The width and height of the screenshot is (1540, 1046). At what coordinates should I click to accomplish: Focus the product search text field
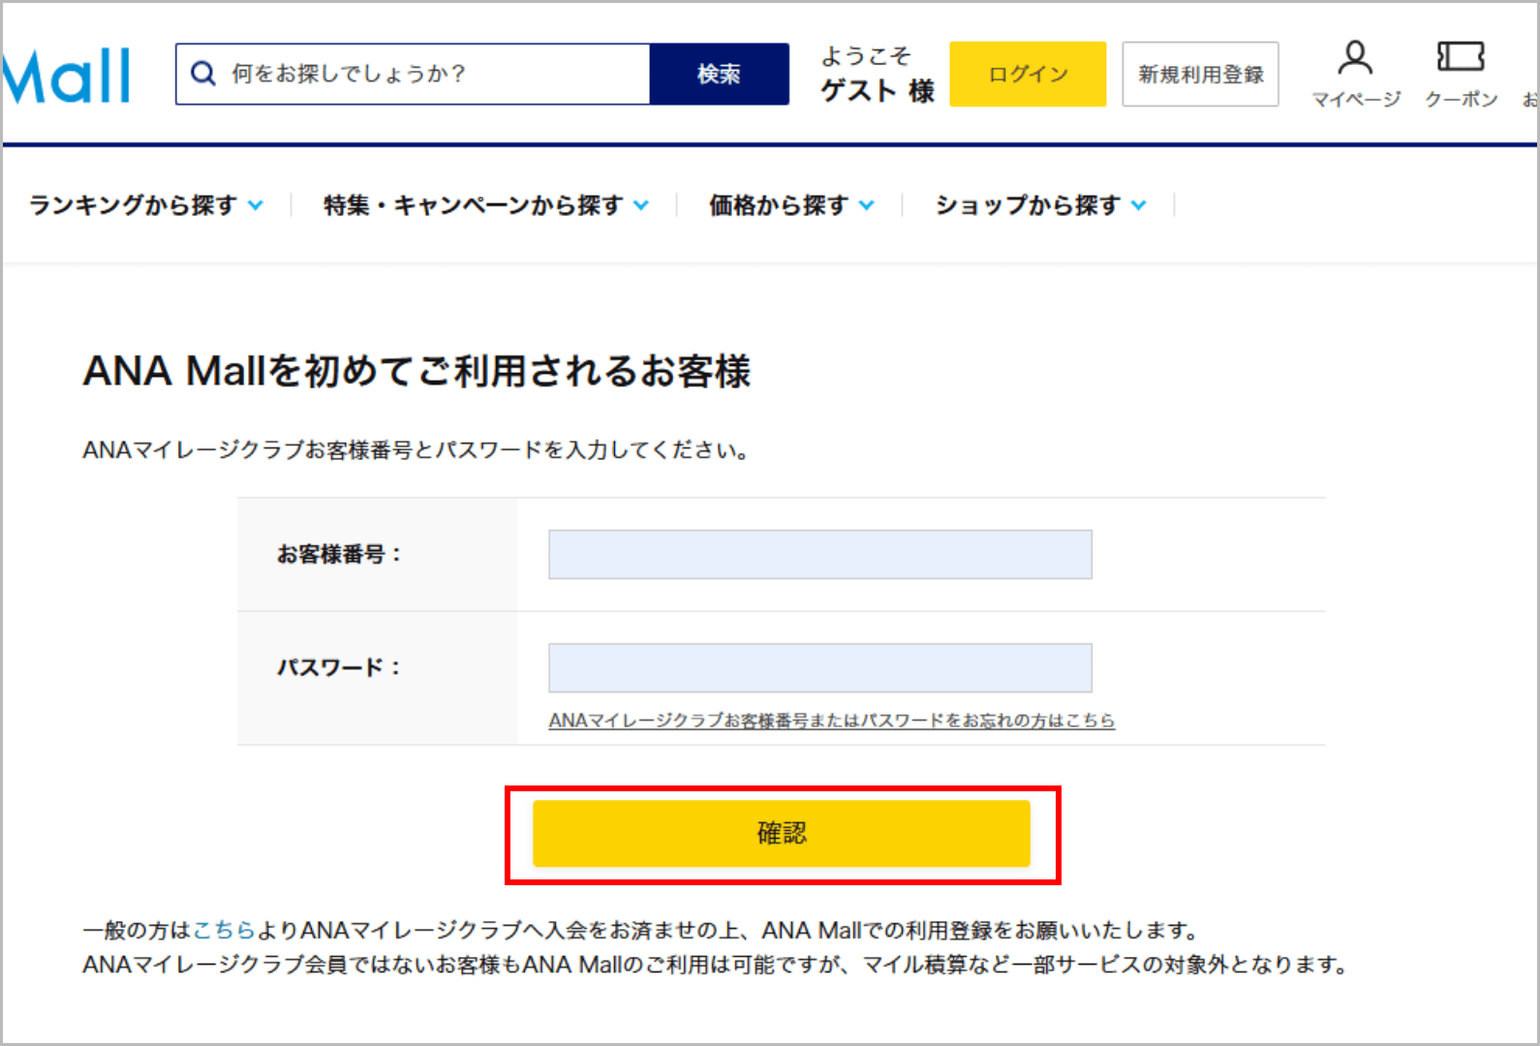point(436,74)
